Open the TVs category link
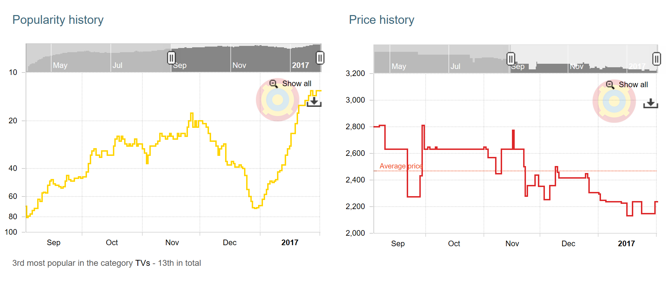The height and width of the screenshot is (283, 669). coord(142,263)
